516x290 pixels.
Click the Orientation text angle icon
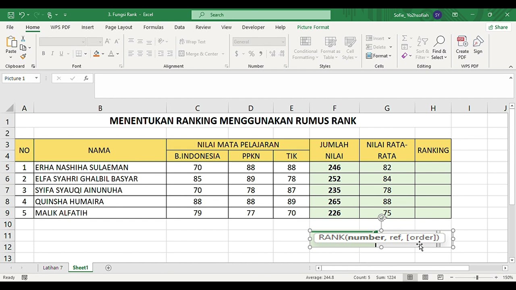click(161, 41)
